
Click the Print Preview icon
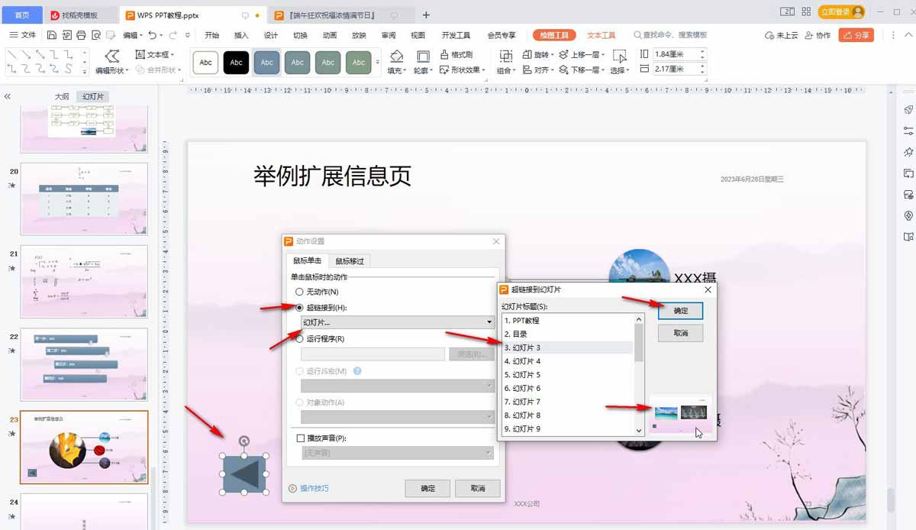pos(95,35)
